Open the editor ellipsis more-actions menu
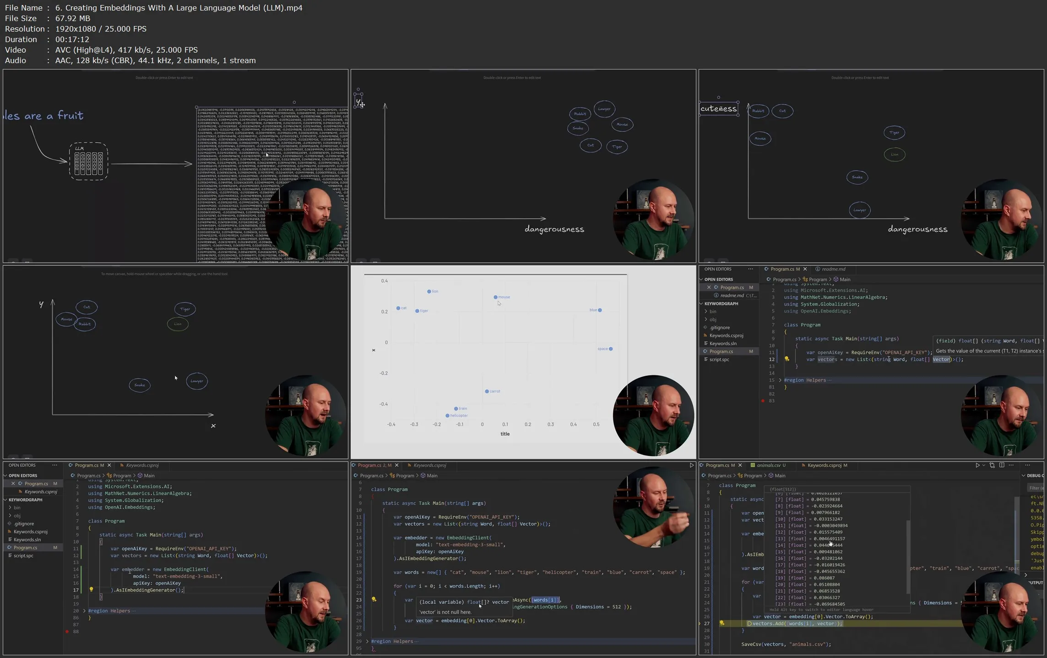 [x=1011, y=465]
